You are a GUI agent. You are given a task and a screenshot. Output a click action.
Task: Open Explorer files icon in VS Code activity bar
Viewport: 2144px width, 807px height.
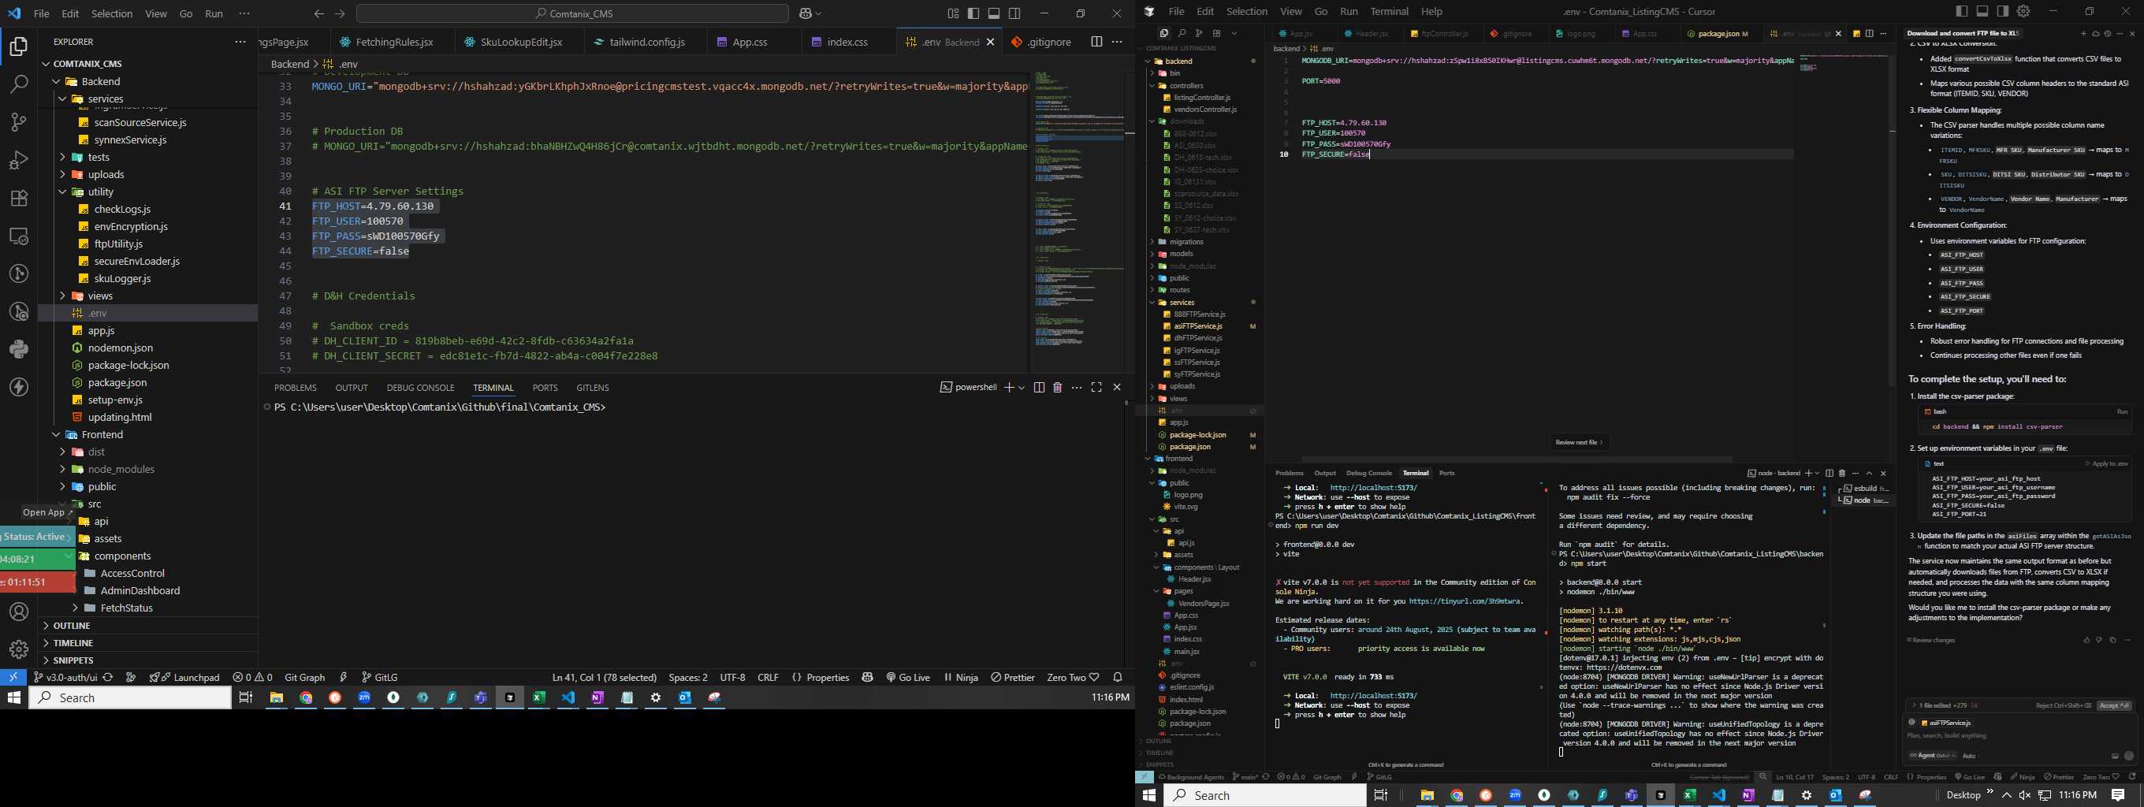18,46
